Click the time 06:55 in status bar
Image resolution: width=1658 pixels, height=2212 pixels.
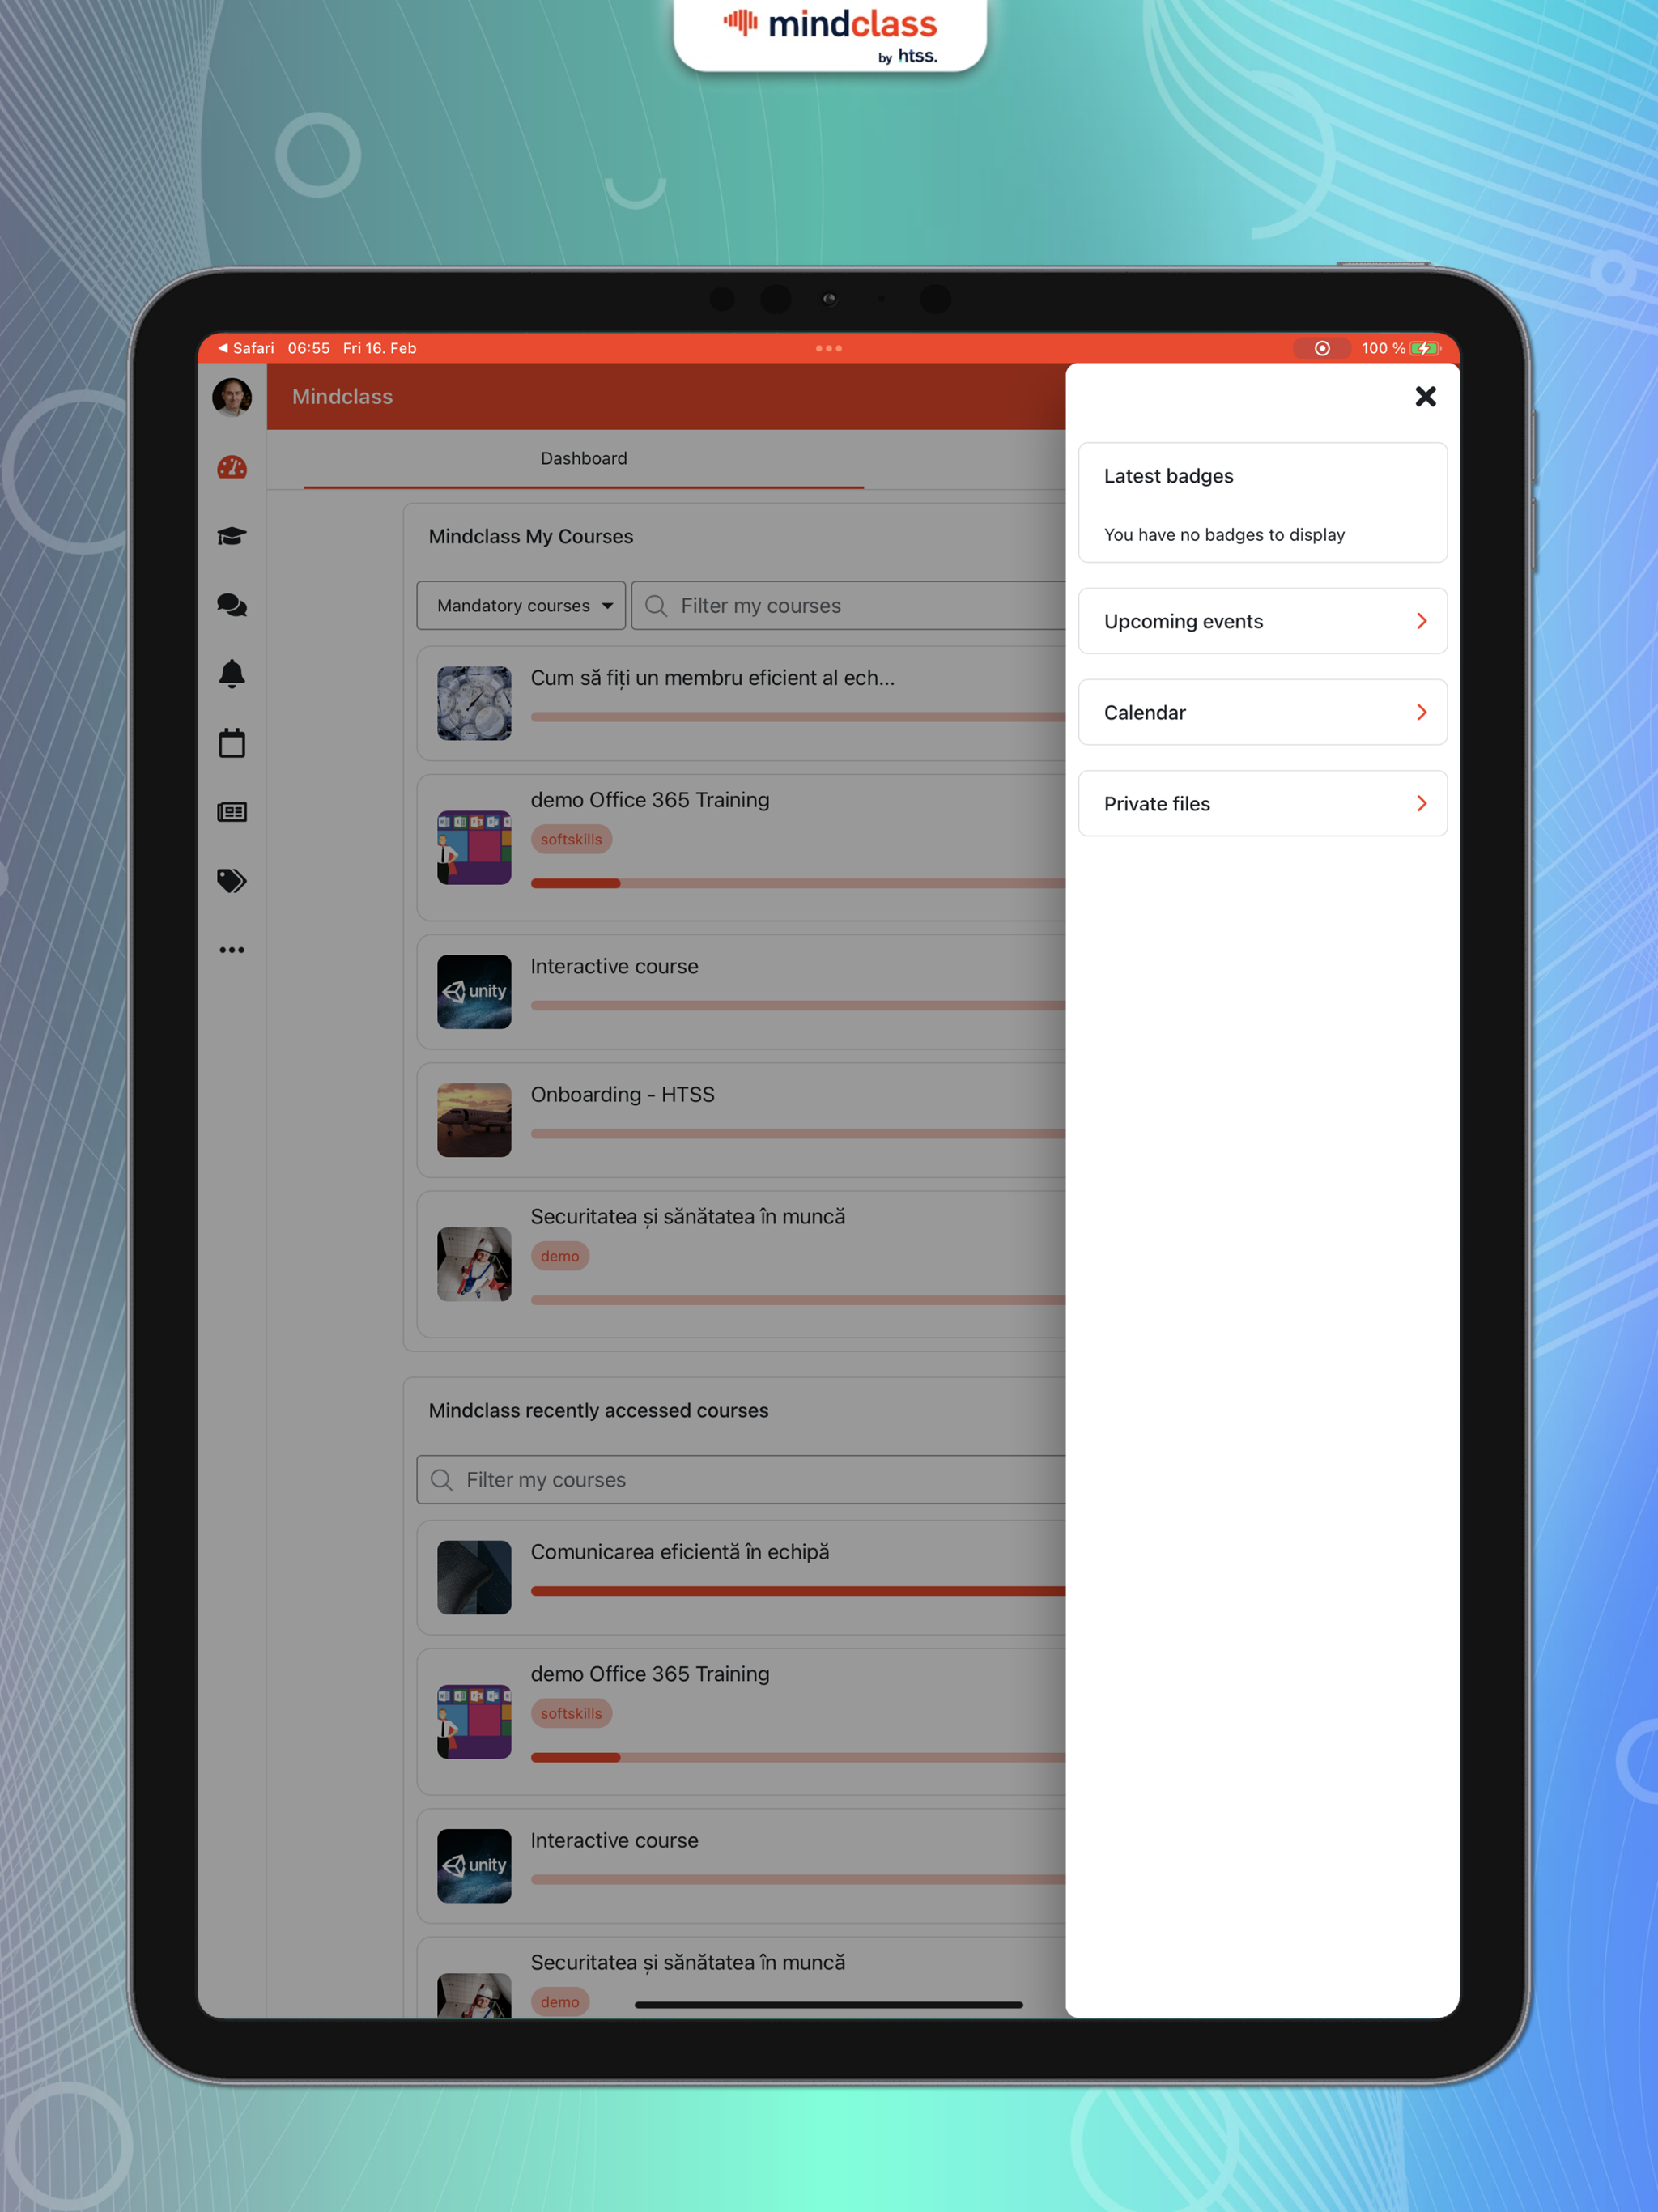tap(308, 348)
